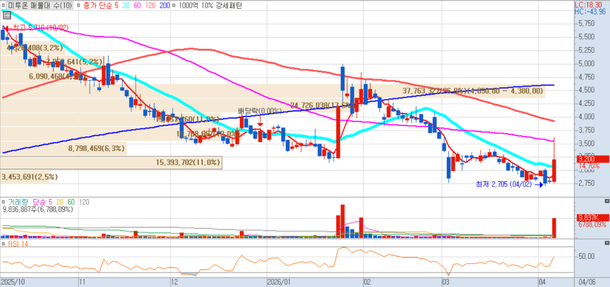Toggle the small square before 미투온 매물대 수(10)
This screenshot has height=287, width=610.
pos(4,6)
